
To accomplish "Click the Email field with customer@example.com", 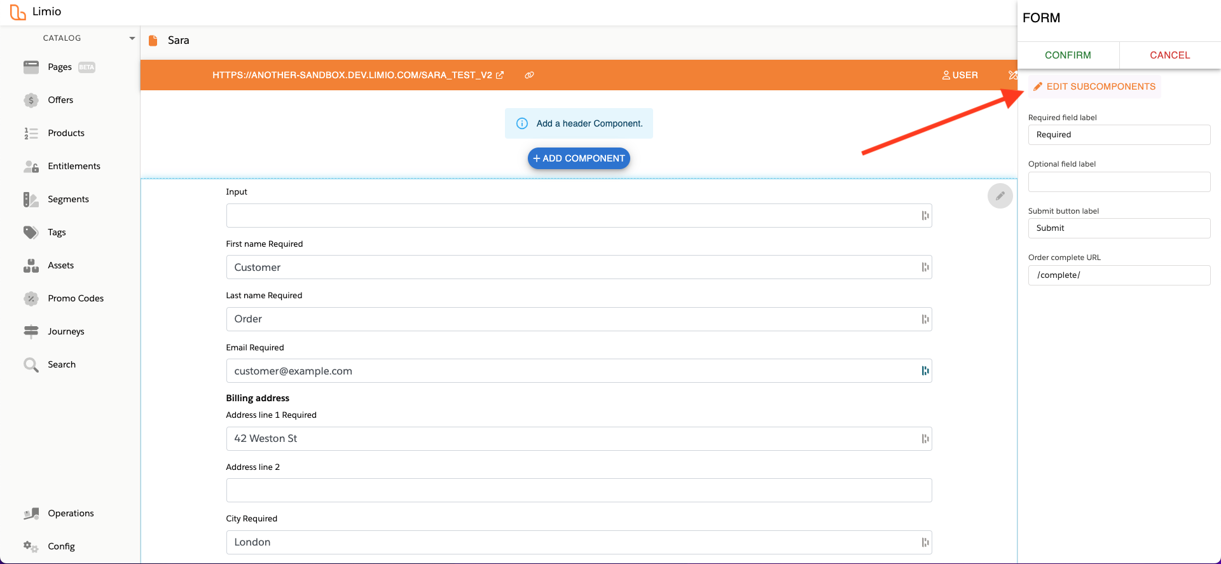I will (x=579, y=371).
